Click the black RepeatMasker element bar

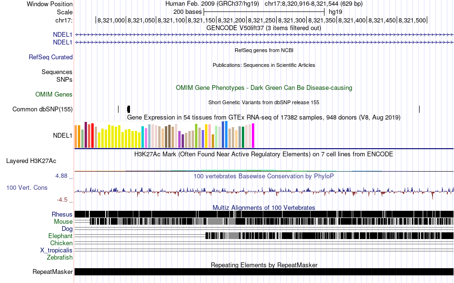tap(264, 272)
